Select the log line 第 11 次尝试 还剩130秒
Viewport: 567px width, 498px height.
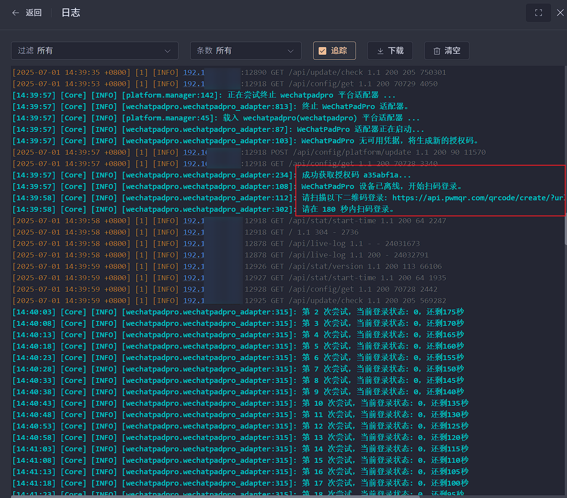coord(240,415)
